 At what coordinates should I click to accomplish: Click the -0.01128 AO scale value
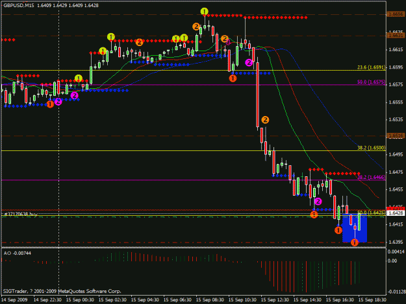pyautogui.click(x=396, y=292)
